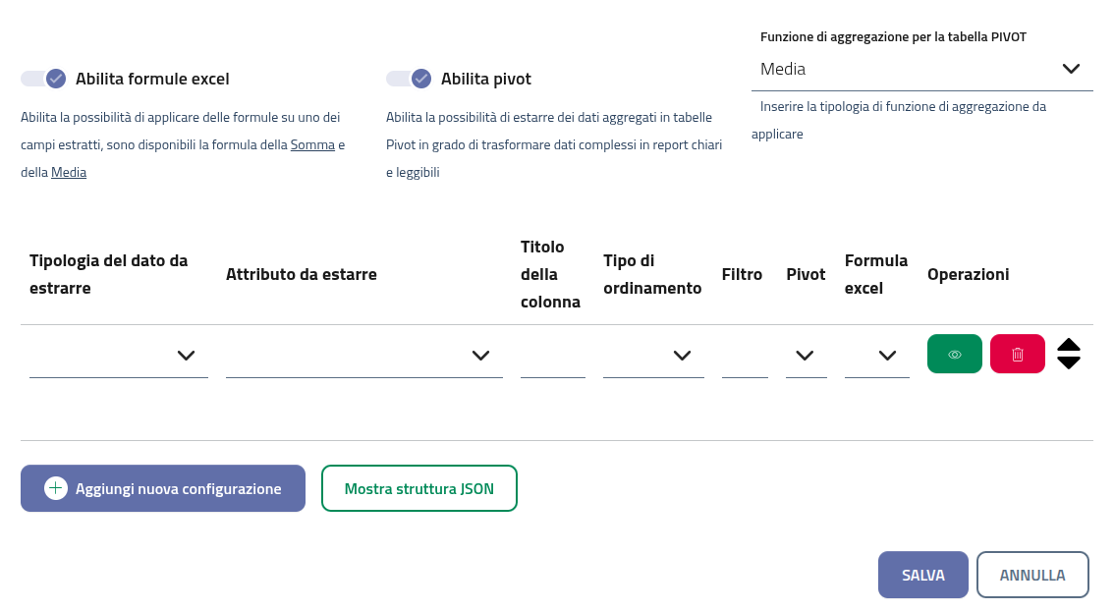Toggle the Abilita formule excel switch

(43, 79)
